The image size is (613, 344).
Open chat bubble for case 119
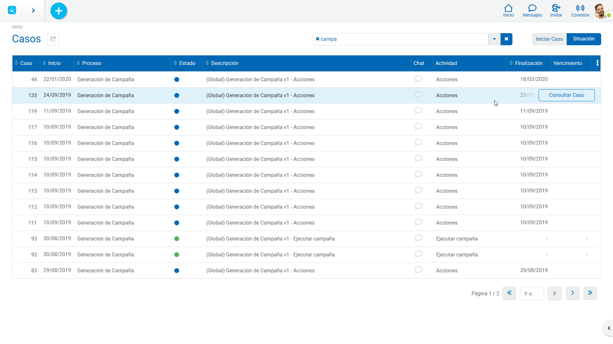[418, 111]
